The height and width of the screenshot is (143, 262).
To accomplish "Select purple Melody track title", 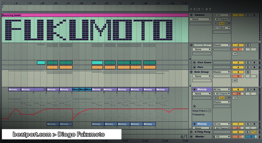I will point(202,89).
